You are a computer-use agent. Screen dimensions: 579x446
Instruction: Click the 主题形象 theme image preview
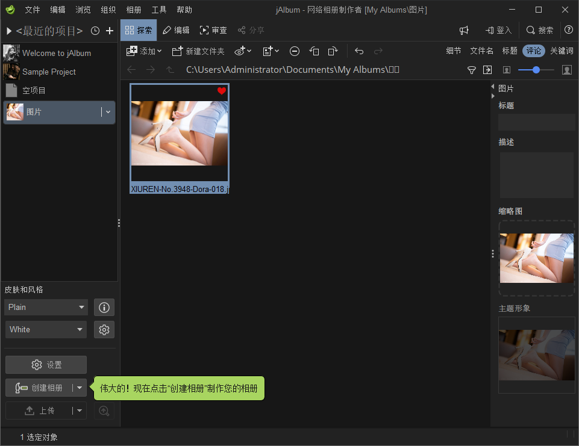coord(537,355)
